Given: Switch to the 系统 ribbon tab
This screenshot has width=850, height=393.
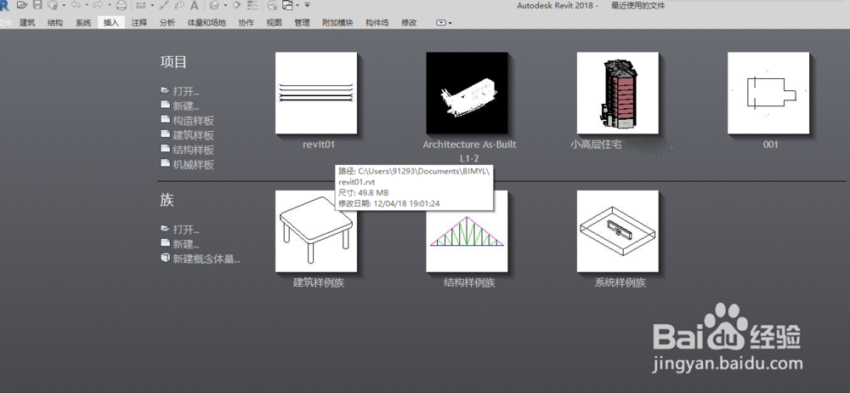Looking at the screenshot, I should [83, 23].
